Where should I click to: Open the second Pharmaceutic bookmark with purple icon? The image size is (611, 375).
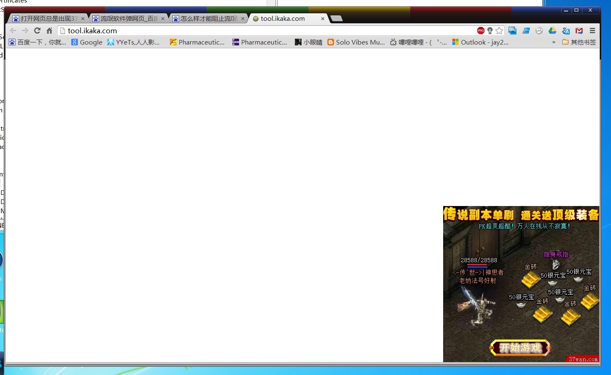[259, 42]
